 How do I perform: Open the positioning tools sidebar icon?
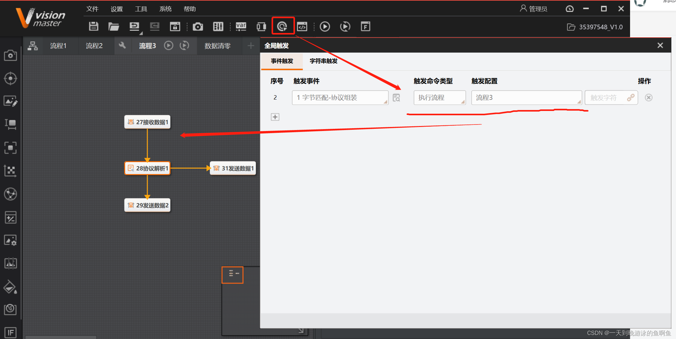click(10, 79)
